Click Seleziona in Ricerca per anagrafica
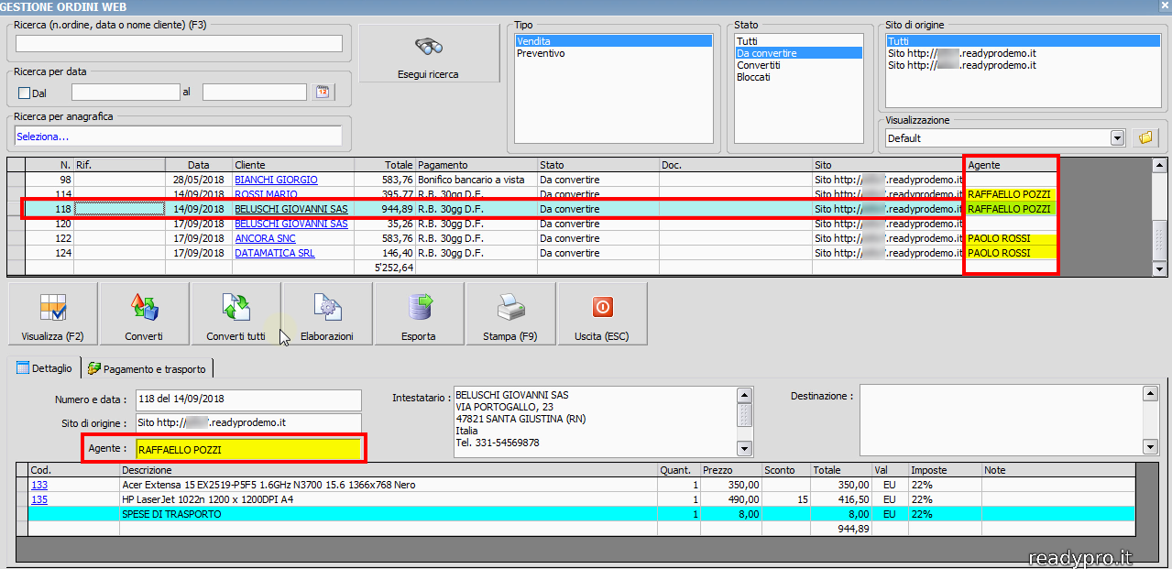Screen dimensions: 1172x569 (42, 137)
